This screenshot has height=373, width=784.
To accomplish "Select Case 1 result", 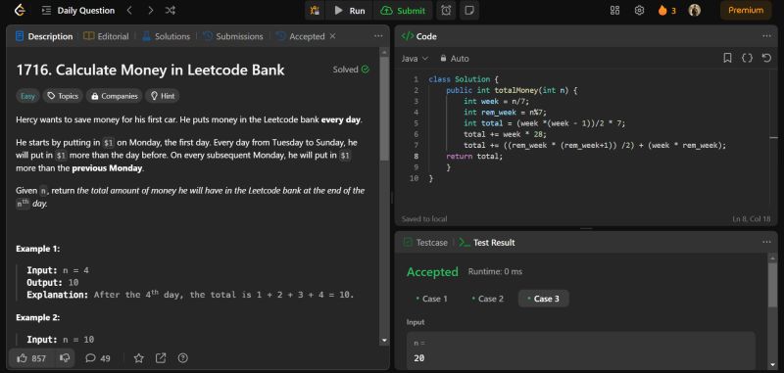I will click(431, 299).
